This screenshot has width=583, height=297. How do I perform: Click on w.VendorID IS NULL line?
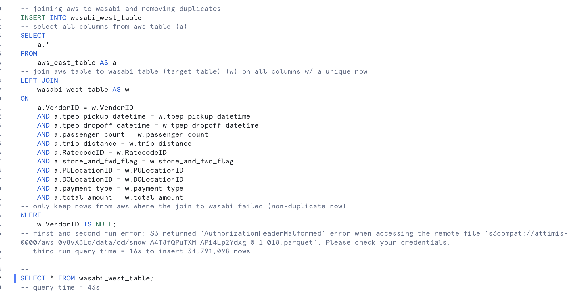(76, 224)
